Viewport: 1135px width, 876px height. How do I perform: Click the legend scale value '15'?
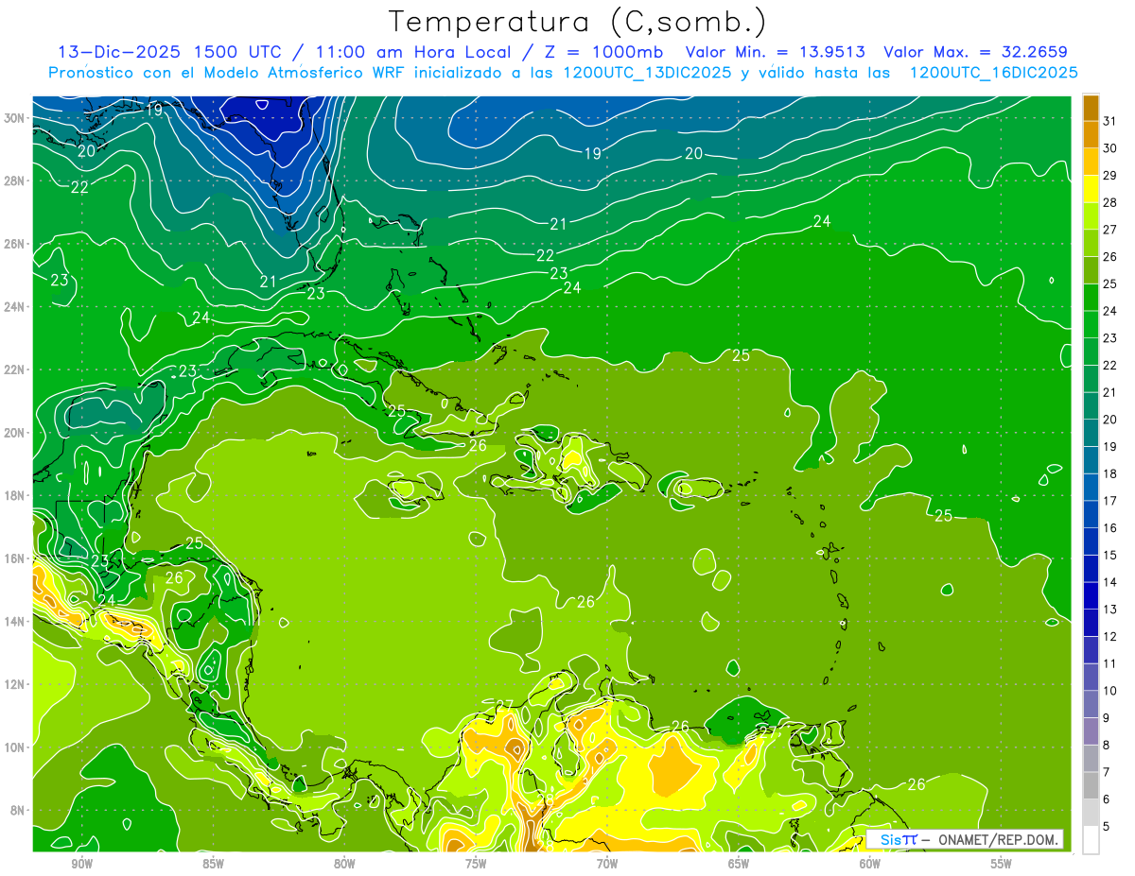pyautogui.click(x=1109, y=555)
